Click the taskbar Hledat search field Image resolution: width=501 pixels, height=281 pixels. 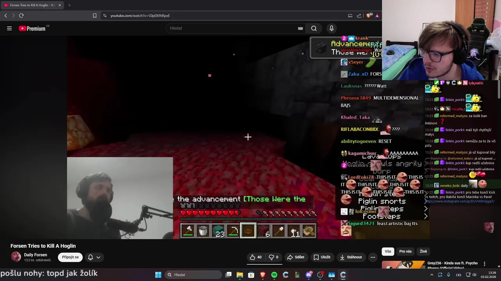[193, 275]
